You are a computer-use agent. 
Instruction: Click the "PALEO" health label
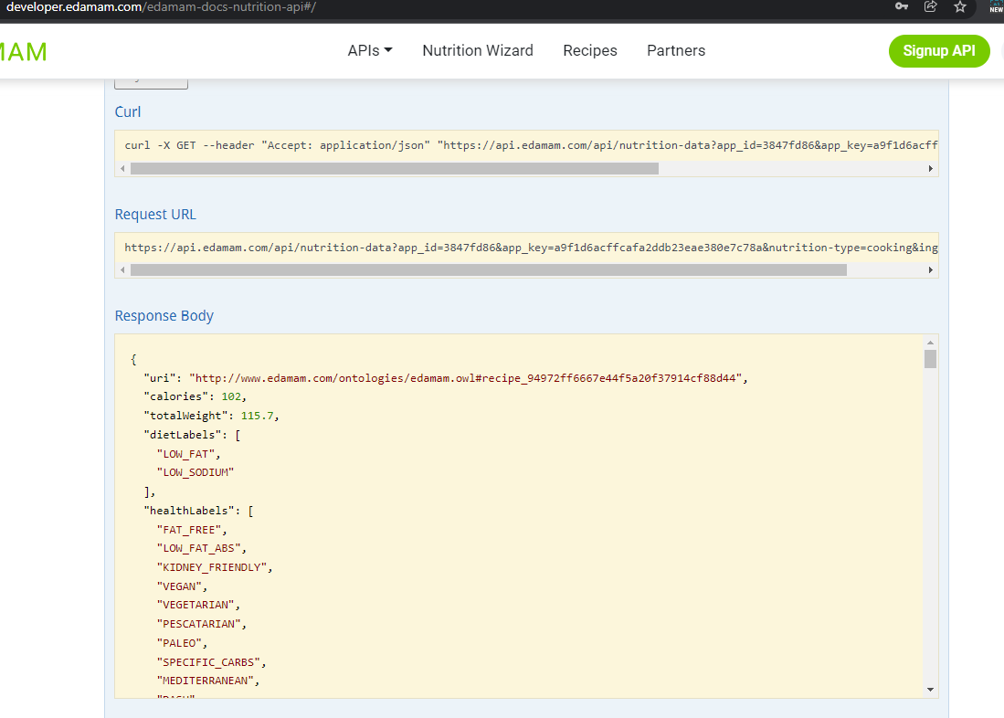click(179, 643)
